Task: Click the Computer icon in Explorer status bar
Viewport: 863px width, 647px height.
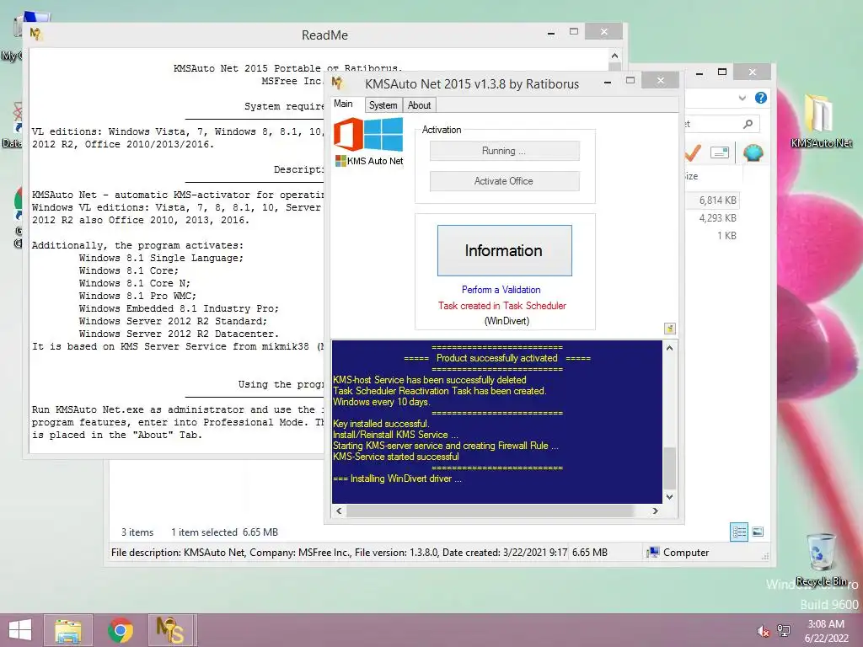Action: (653, 553)
